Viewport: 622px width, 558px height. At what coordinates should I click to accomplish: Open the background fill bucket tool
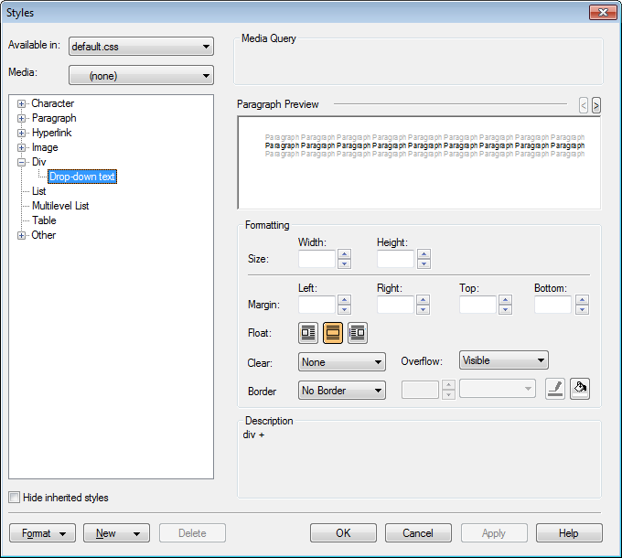tap(579, 390)
